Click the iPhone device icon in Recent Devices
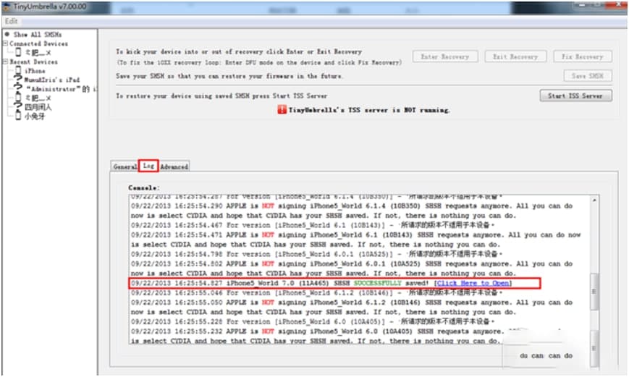The image size is (629, 377). click(x=18, y=71)
